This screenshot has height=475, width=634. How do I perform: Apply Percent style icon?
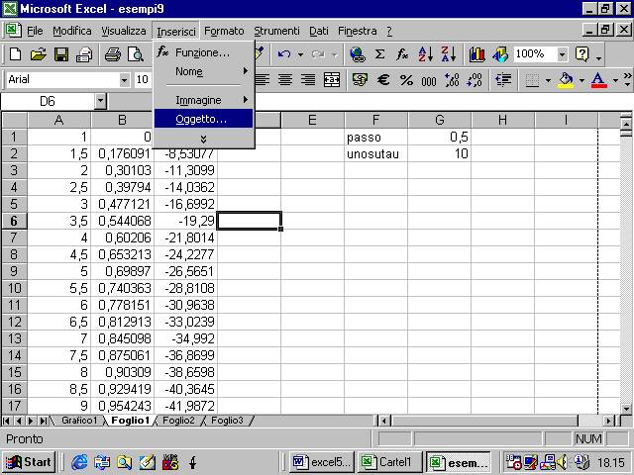coord(406,79)
